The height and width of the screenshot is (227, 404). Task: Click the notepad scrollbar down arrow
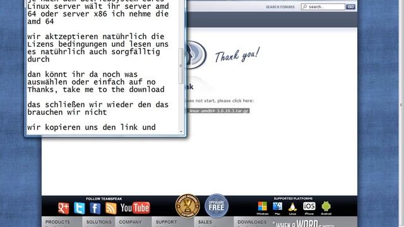click(x=181, y=131)
